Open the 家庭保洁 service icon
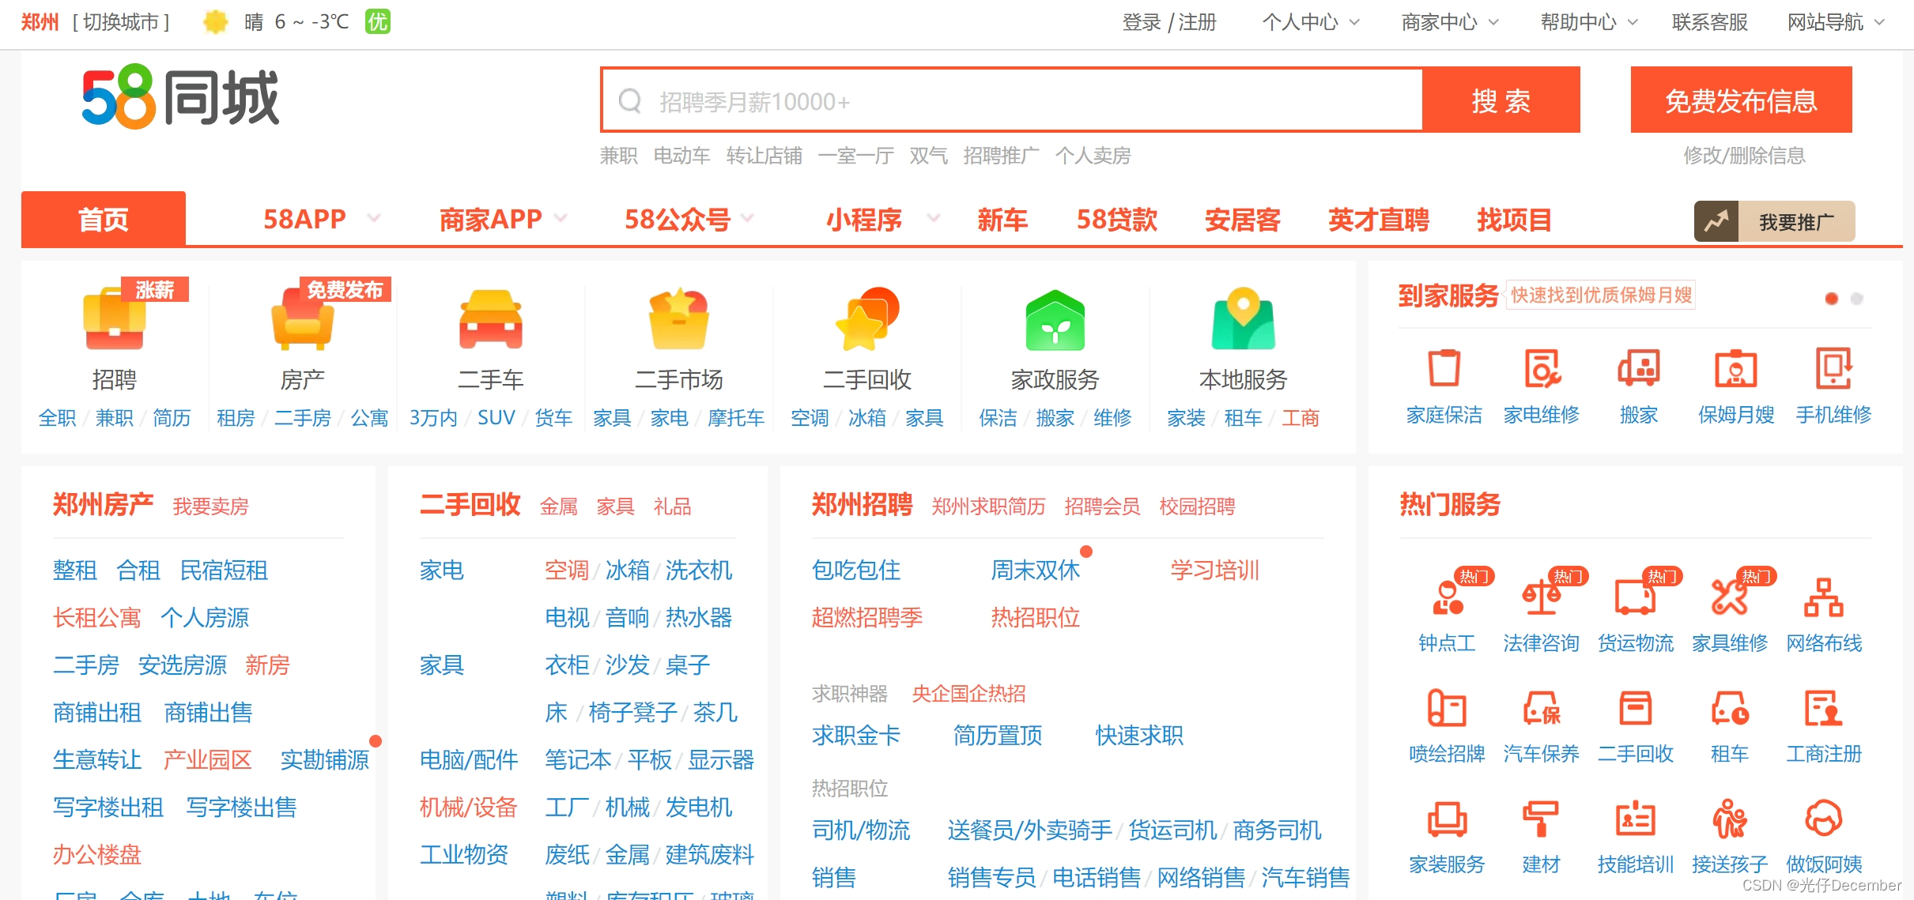 pos(1444,368)
